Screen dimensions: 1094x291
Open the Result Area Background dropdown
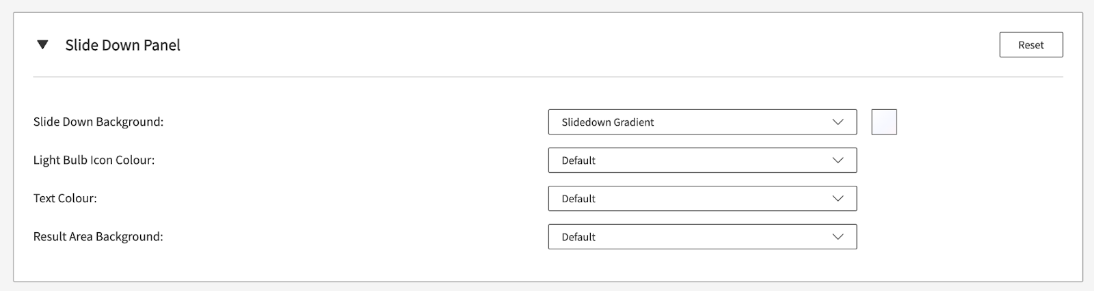pyautogui.click(x=702, y=237)
